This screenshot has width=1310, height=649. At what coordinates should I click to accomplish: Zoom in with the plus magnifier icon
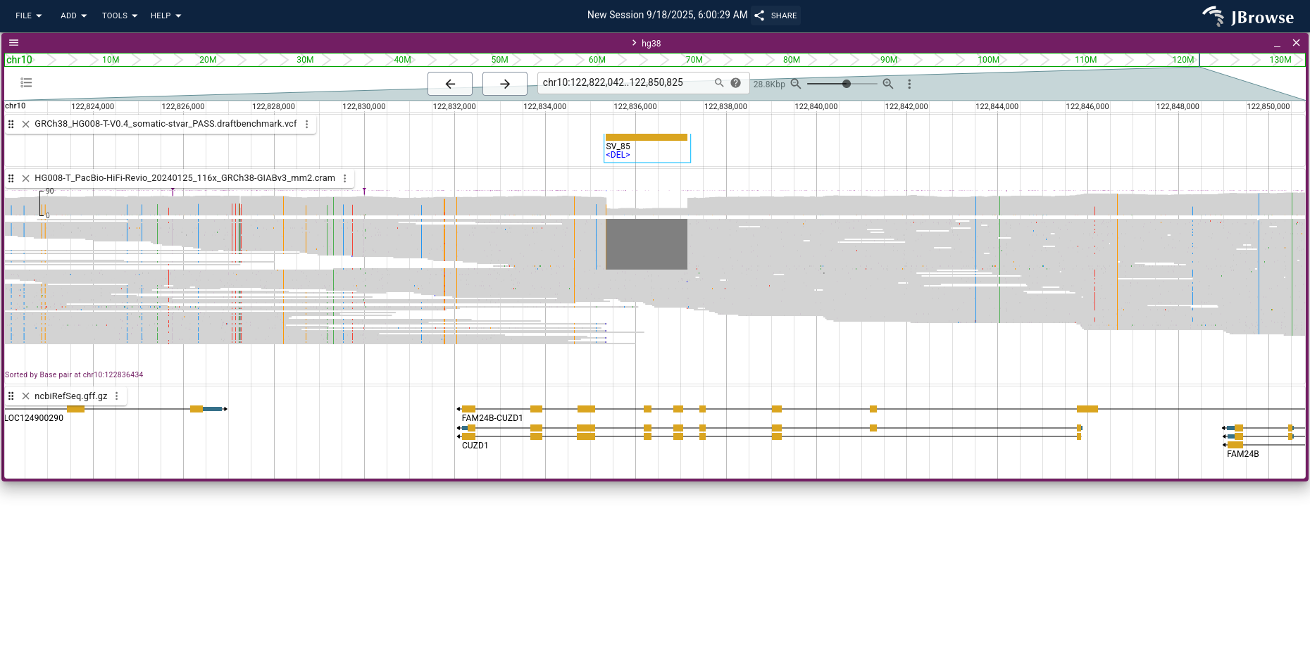click(888, 84)
